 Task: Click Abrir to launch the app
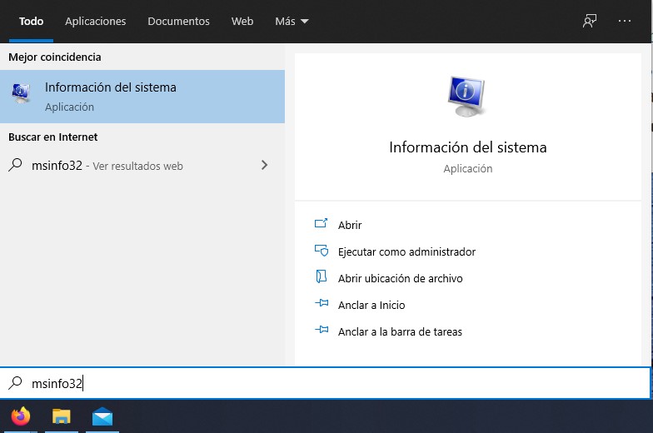click(350, 225)
